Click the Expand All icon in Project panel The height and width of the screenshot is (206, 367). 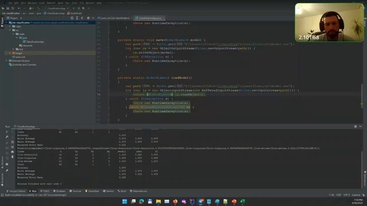77,18
